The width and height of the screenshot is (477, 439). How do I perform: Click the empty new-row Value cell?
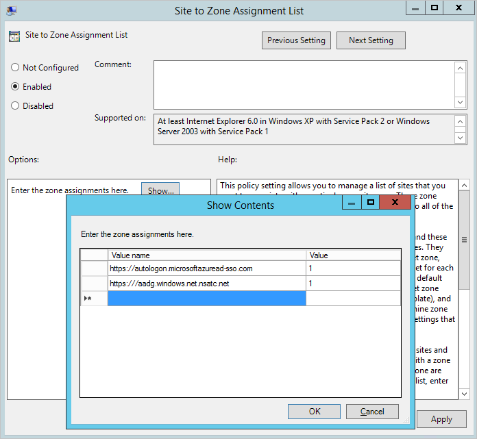(x=353, y=298)
